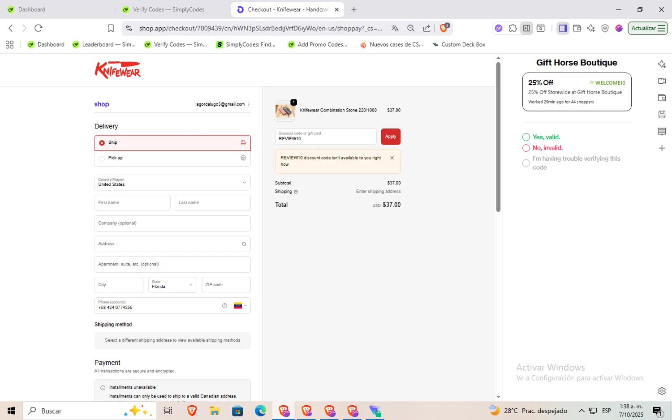Click the address search magnifier icon
The image size is (672, 420).
coord(244,244)
